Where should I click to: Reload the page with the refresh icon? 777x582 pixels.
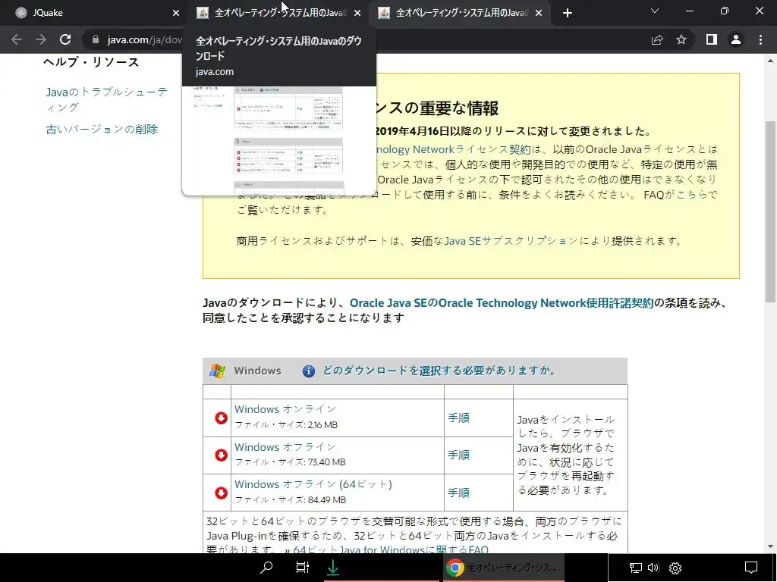tap(65, 39)
